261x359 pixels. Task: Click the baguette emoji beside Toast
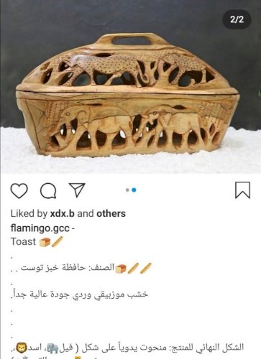click(x=58, y=242)
